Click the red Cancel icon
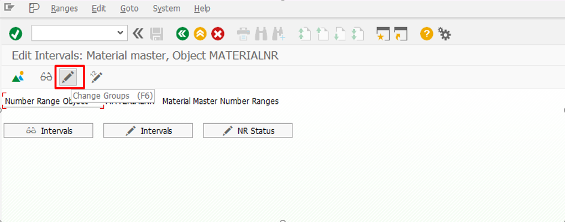The height and width of the screenshot is (222, 565). [218, 34]
